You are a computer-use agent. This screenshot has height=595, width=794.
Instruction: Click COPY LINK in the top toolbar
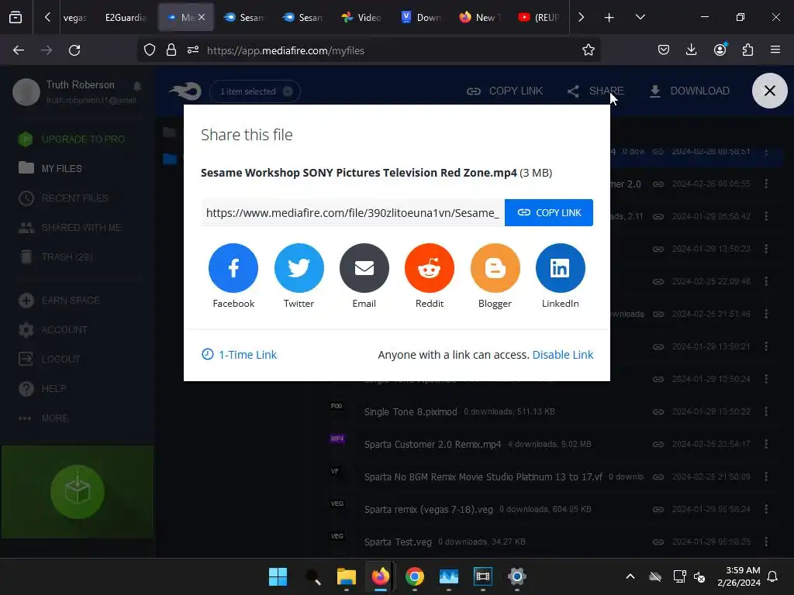[505, 91]
